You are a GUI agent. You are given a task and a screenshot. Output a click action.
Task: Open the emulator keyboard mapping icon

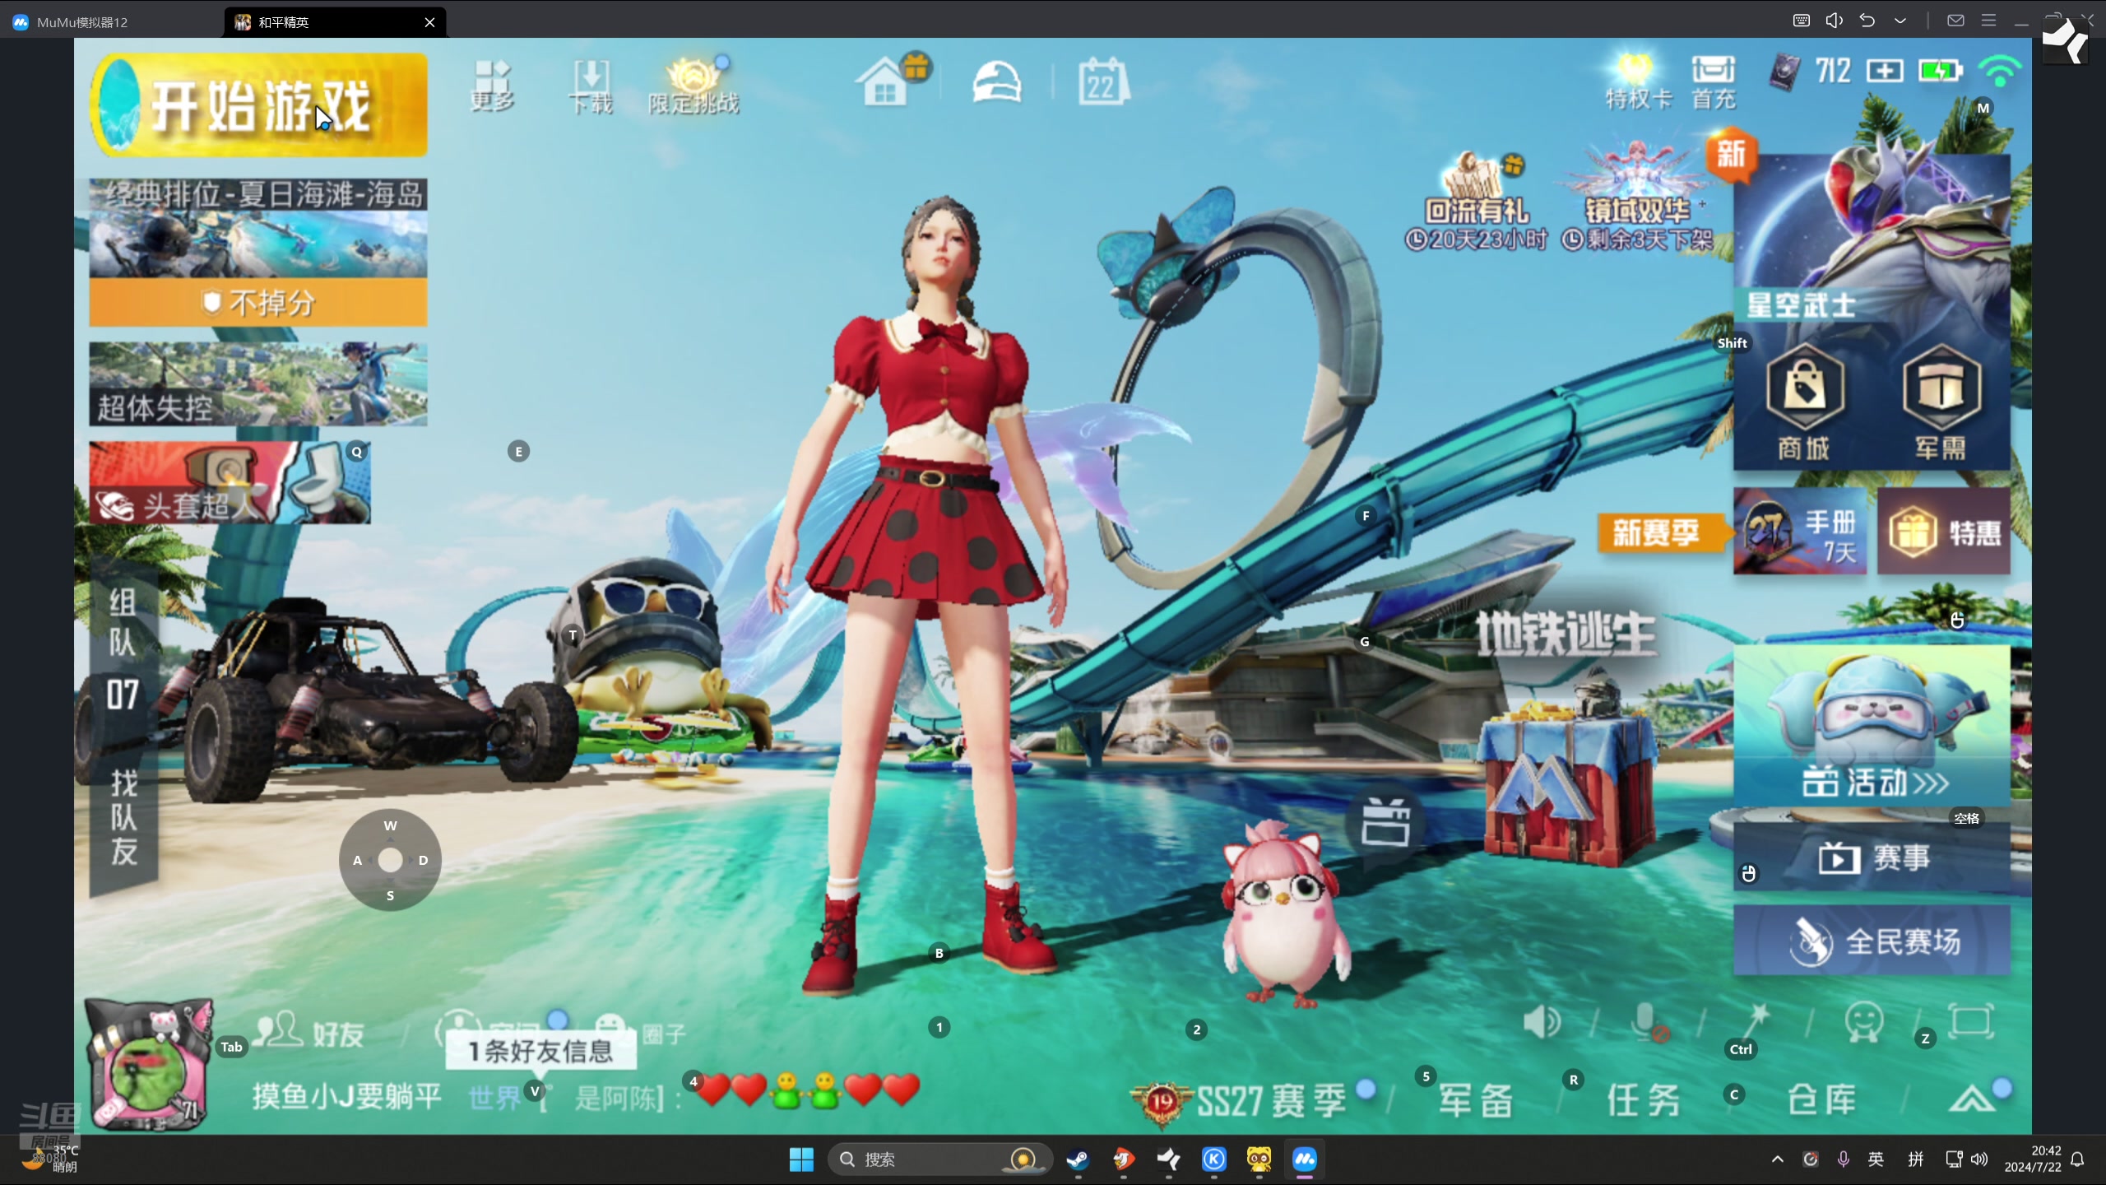pos(1802,21)
